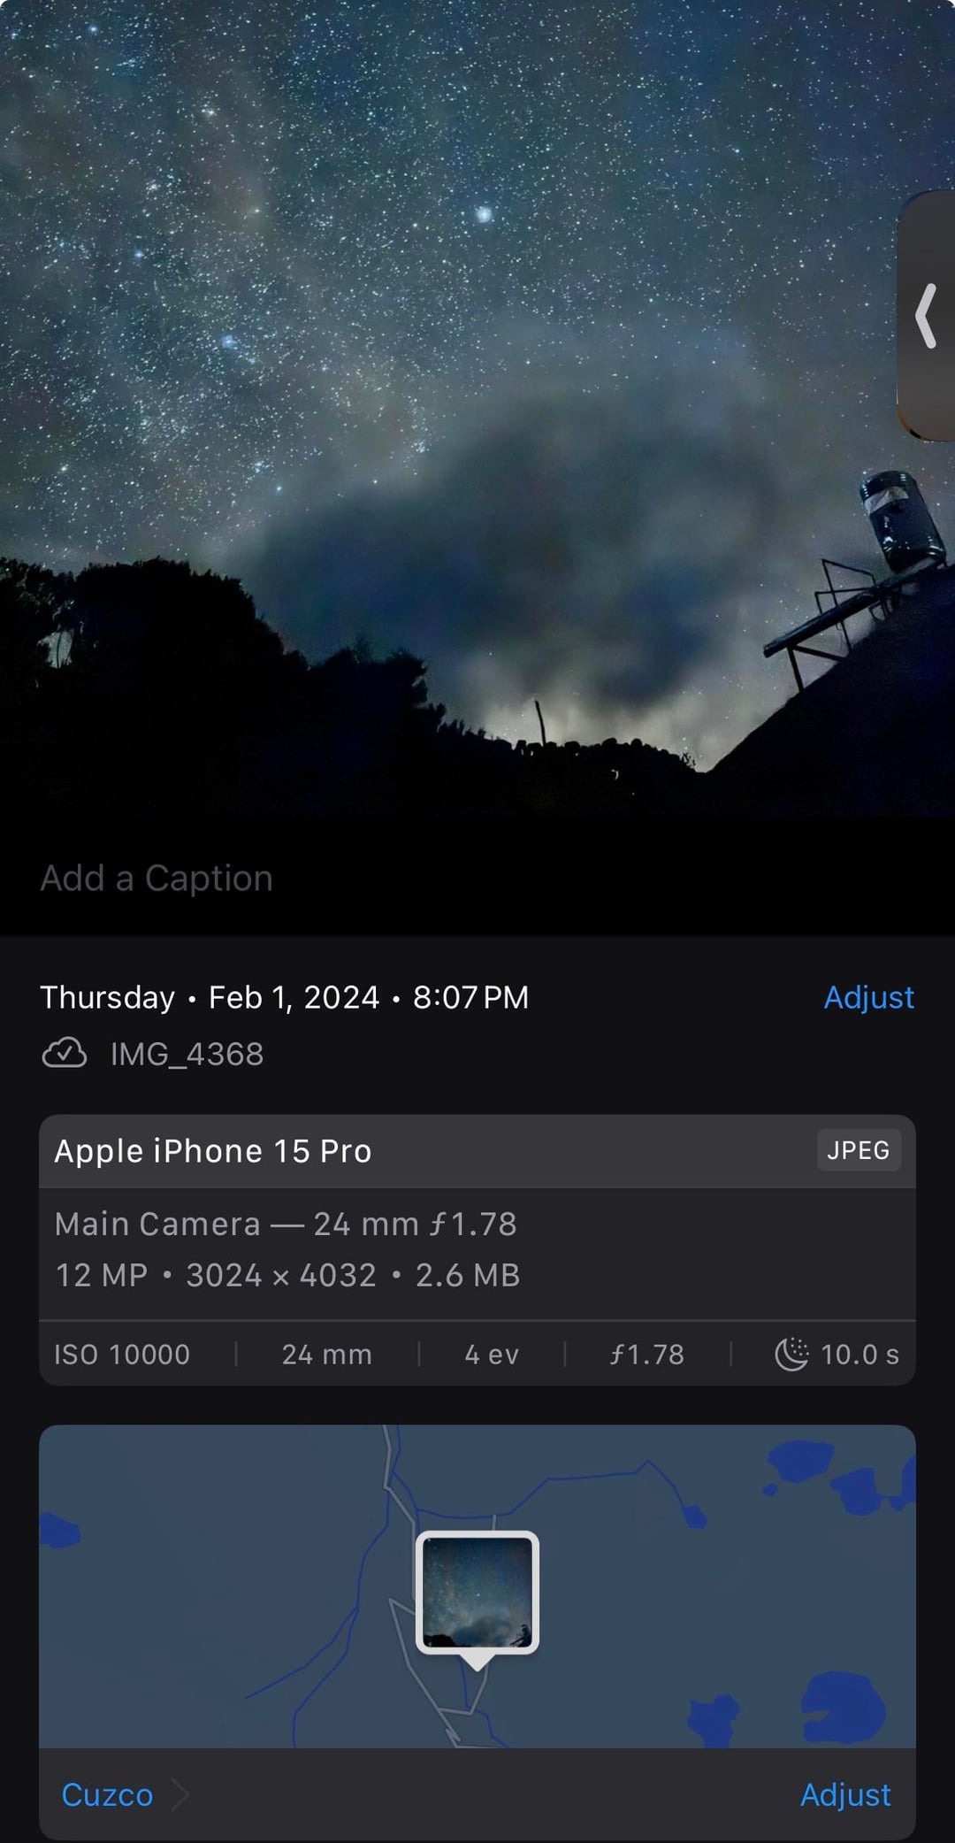Tap the 24 mm focal length in EXIF row
The image size is (955, 1843).
(x=326, y=1355)
